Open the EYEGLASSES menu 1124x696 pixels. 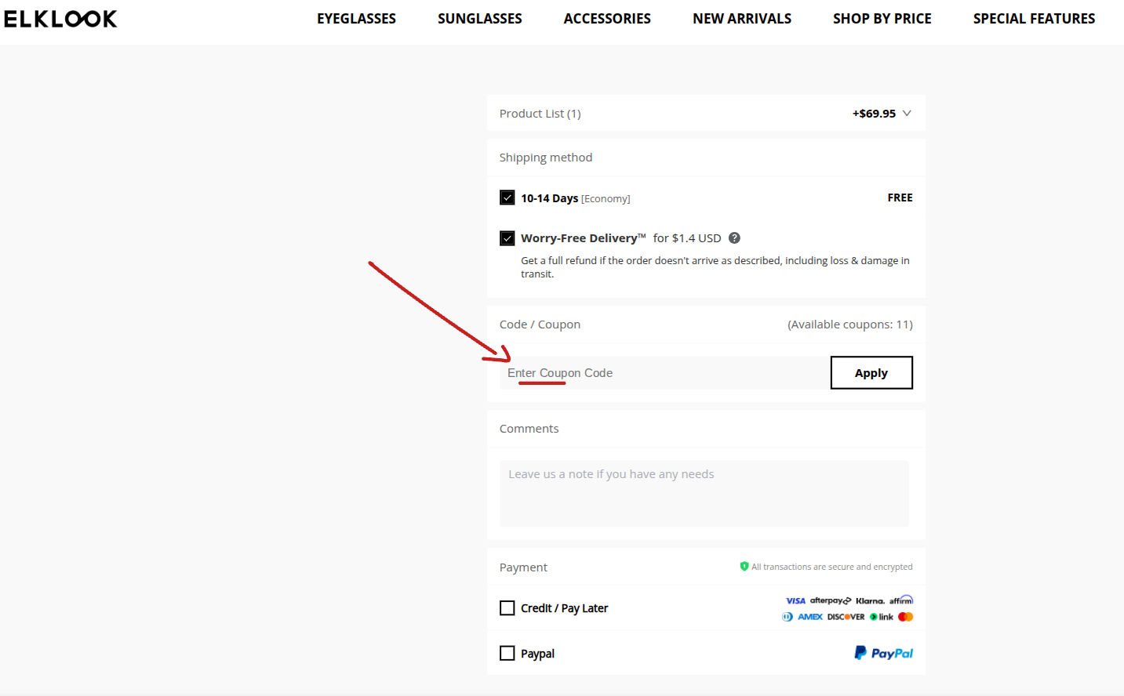coord(356,19)
